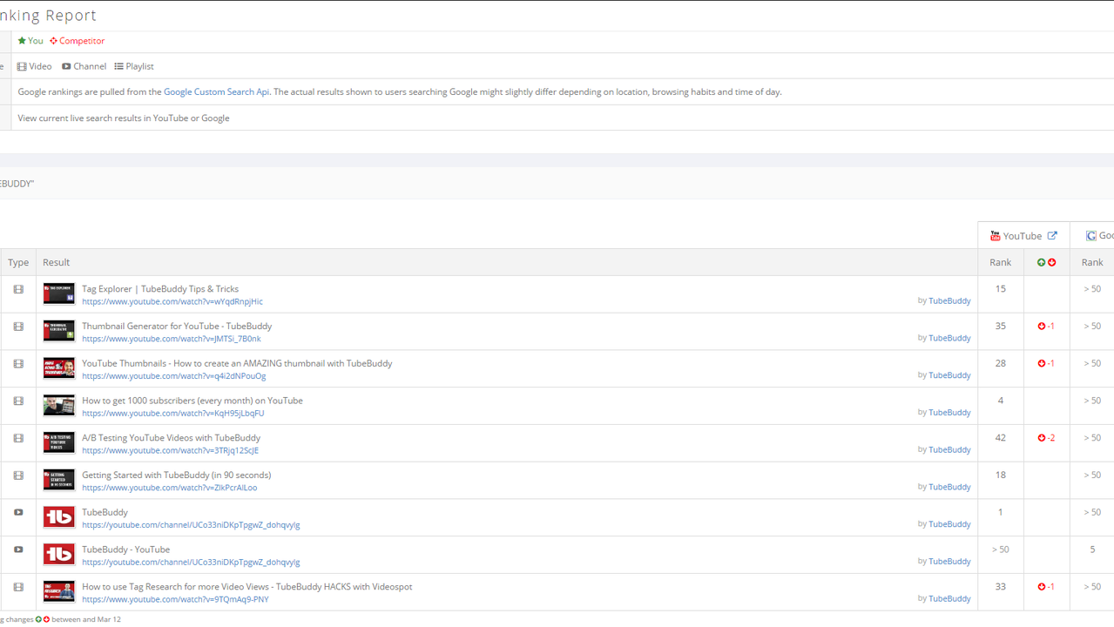Toggle the Playlist type filter
The image size is (1114, 627).
click(134, 66)
